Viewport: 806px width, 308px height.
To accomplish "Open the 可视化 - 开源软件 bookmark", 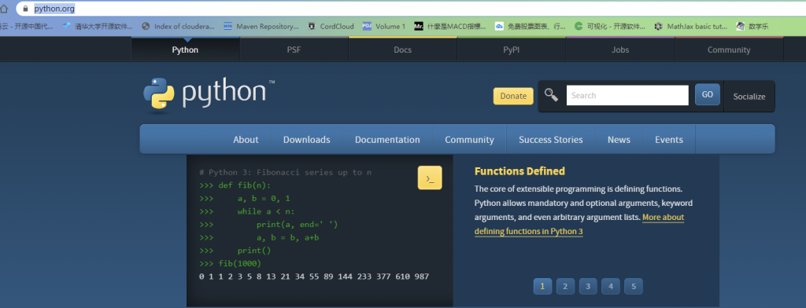I will (x=610, y=26).
